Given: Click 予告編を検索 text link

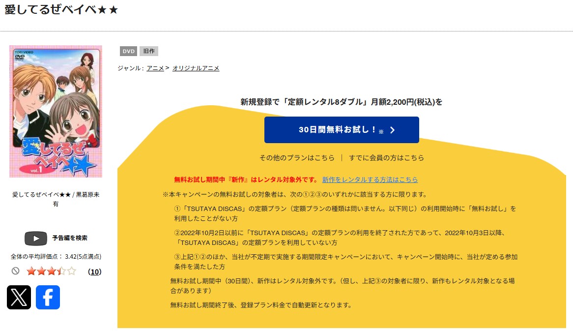Looking at the screenshot, I should click(70, 238).
